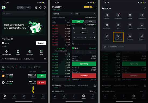Open the Limit order type dropdown

click(84, 28)
